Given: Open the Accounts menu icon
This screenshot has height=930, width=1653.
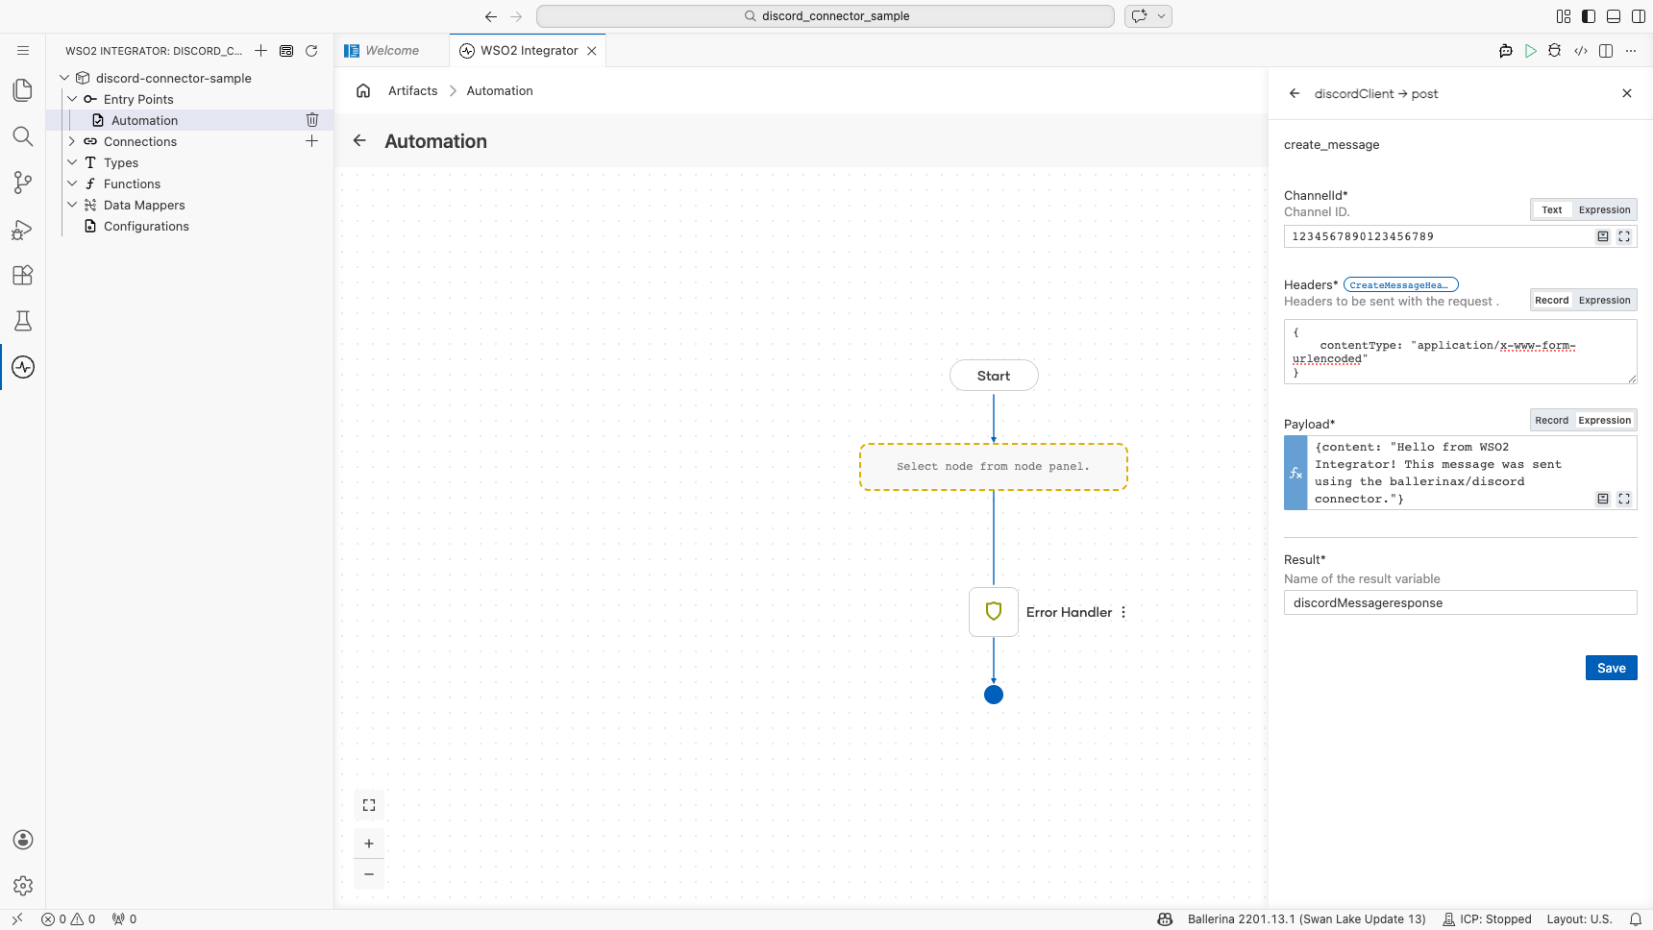Looking at the screenshot, I should [23, 840].
